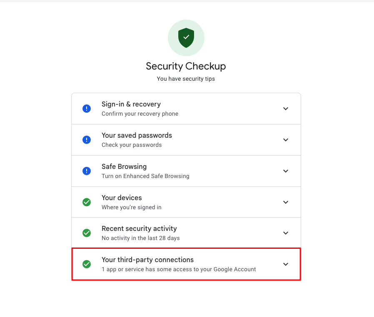
Task: Open the Your third-party connections heading
Action: tap(147, 260)
